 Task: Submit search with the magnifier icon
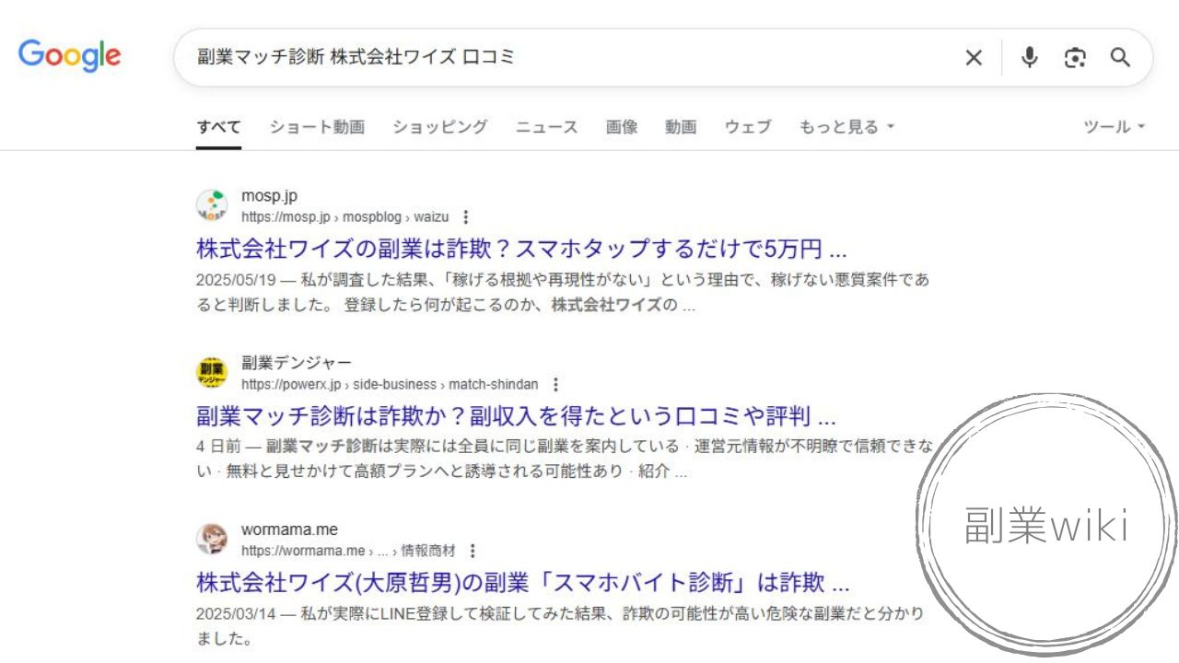[1120, 58]
